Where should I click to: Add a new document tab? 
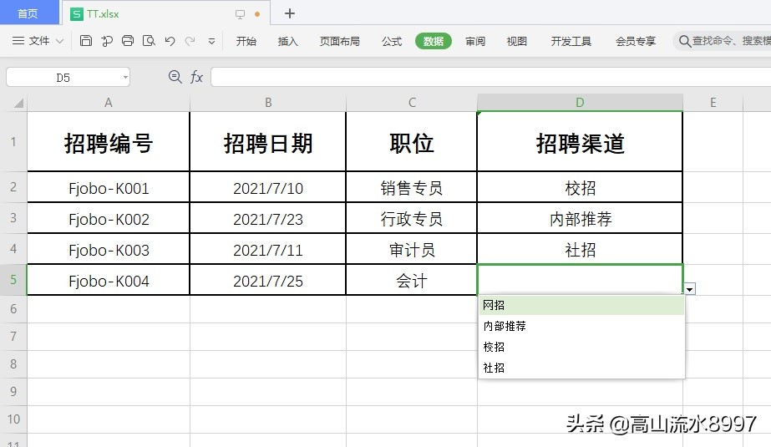point(290,13)
